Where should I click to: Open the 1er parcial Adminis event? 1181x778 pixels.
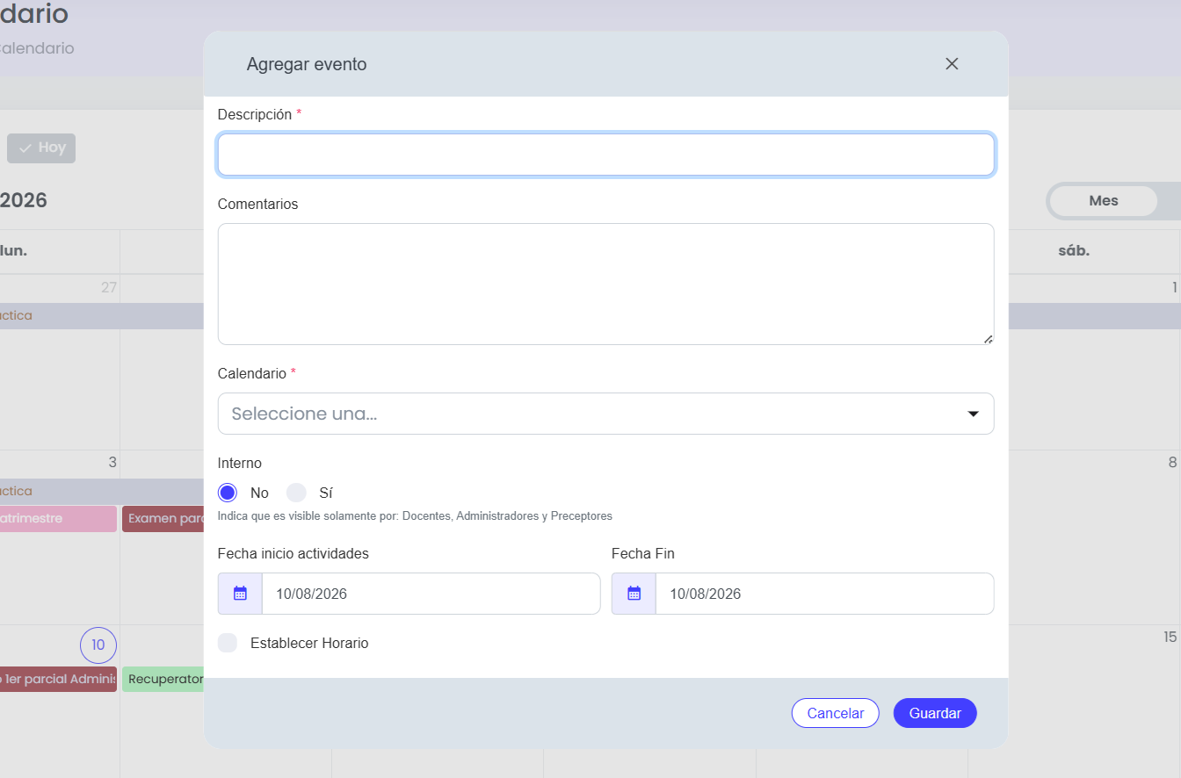[x=58, y=679]
